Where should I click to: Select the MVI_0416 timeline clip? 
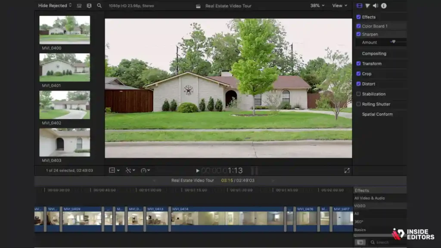coord(307,219)
